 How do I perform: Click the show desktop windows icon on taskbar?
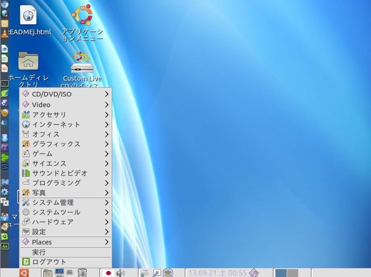(x=70, y=273)
